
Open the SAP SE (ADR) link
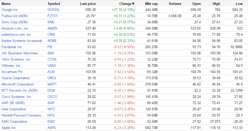(x=13, y=103)
